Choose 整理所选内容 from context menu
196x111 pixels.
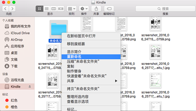click(91, 96)
